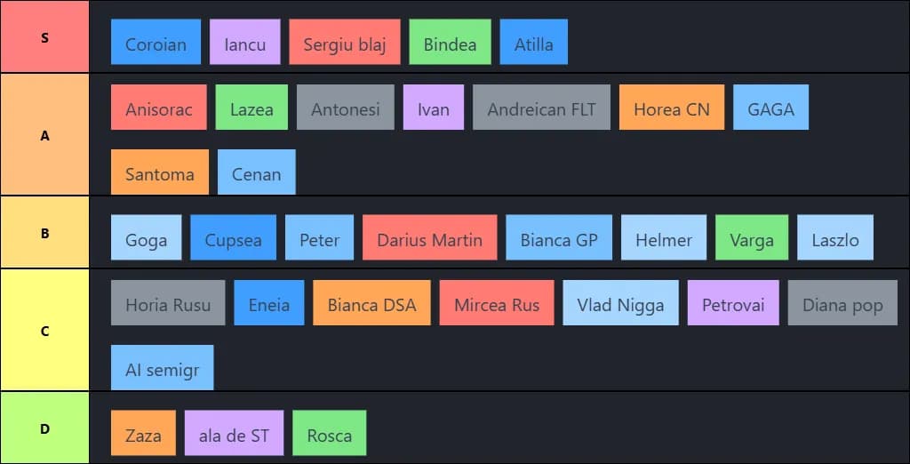
Task: Click the Bianca GP tile
Action: pyautogui.click(x=559, y=238)
